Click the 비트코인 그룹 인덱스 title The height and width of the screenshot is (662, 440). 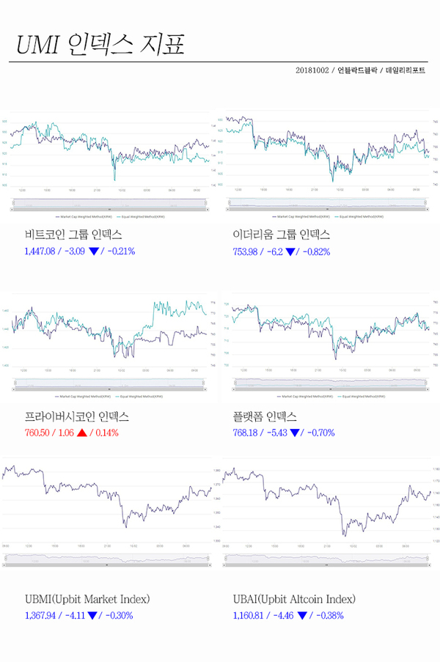pyautogui.click(x=73, y=235)
